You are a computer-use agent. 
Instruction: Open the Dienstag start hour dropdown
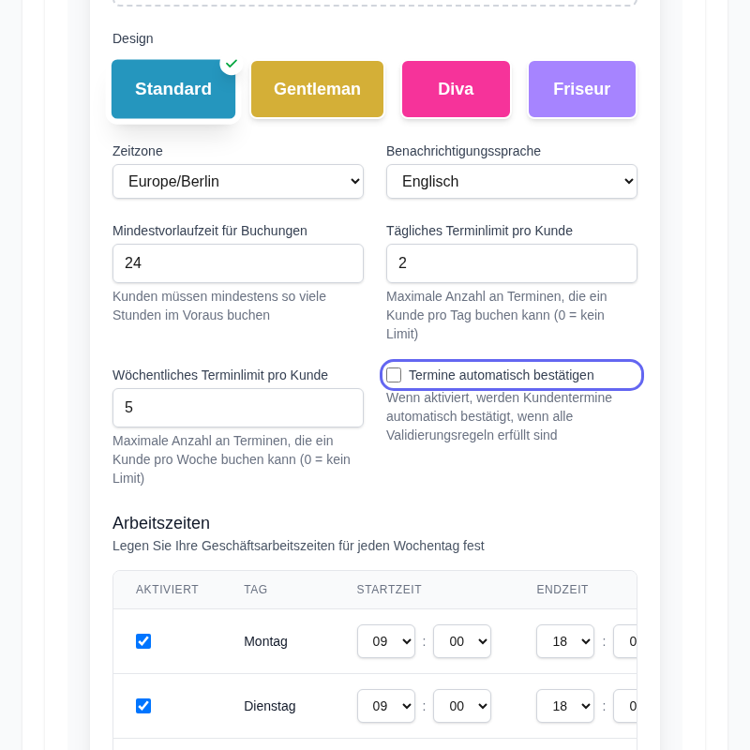[385, 706]
